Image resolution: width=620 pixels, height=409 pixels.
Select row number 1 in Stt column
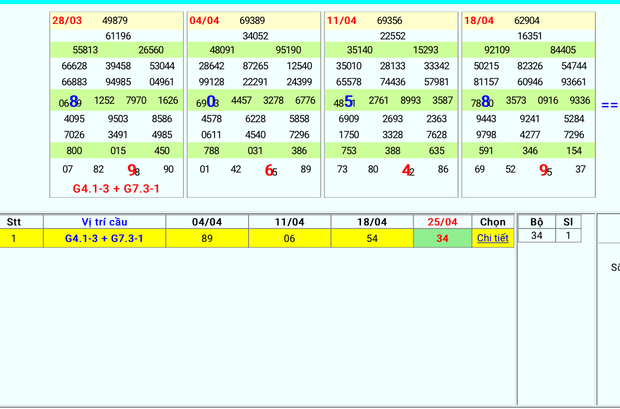[14, 238]
